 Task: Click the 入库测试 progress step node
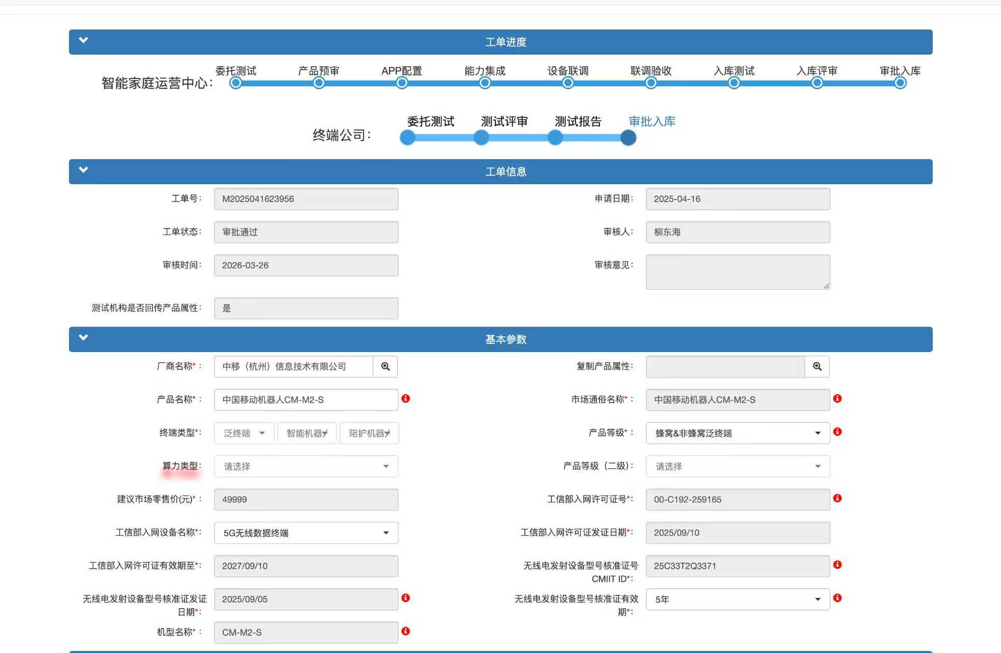pyautogui.click(x=734, y=83)
